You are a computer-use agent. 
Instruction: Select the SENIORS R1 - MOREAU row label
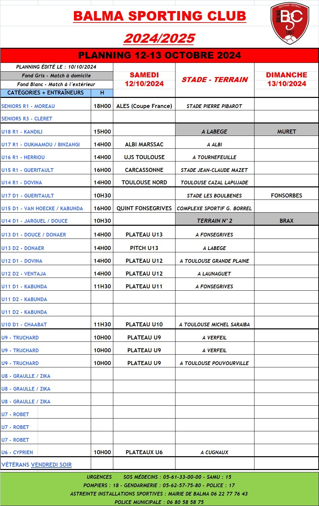[x=28, y=106]
